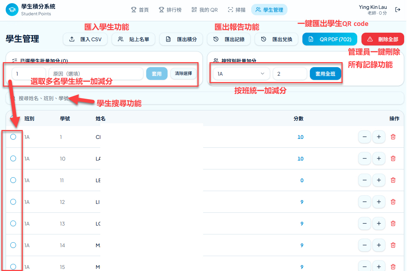Delete student 1A number 12 via trash icon
The image size is (407, 271).
point(393,202)
